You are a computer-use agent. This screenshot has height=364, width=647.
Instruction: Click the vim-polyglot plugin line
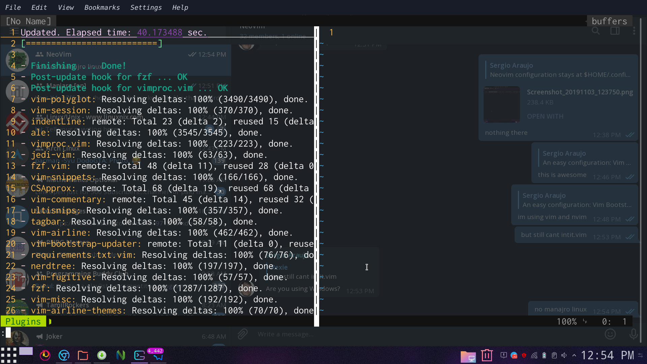tap(169, 99)
